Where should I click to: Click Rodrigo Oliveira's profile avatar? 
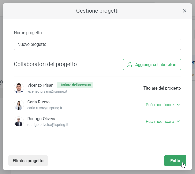(x=19, y=121)
